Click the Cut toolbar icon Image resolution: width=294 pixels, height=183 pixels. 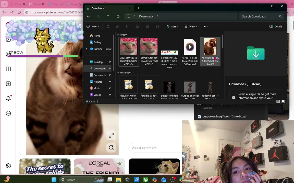tap(108, 26)
